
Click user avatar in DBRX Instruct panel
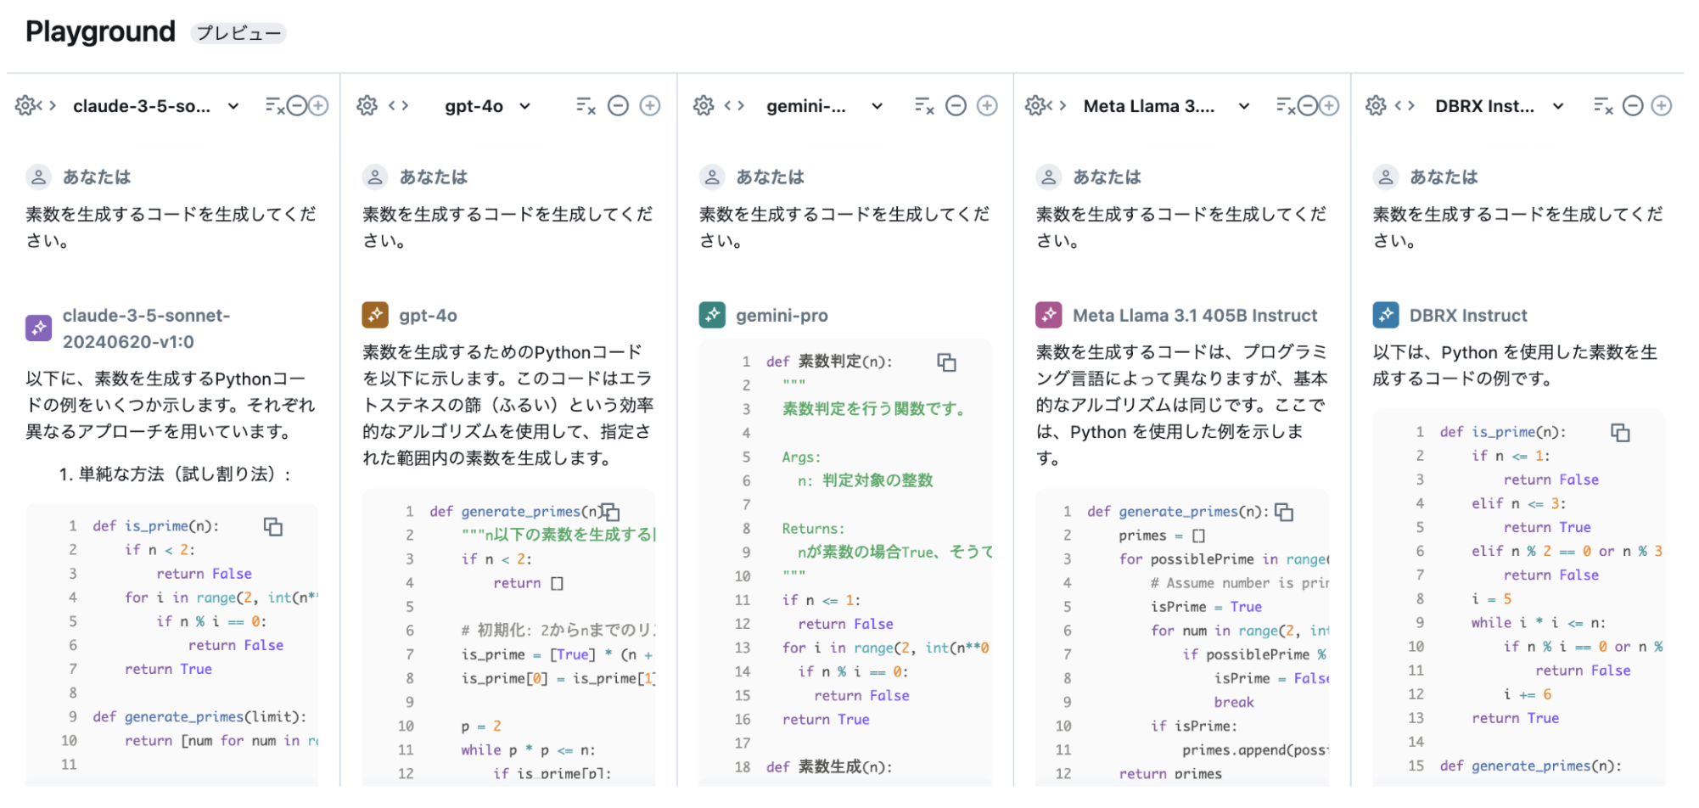tap(1386, 177)
